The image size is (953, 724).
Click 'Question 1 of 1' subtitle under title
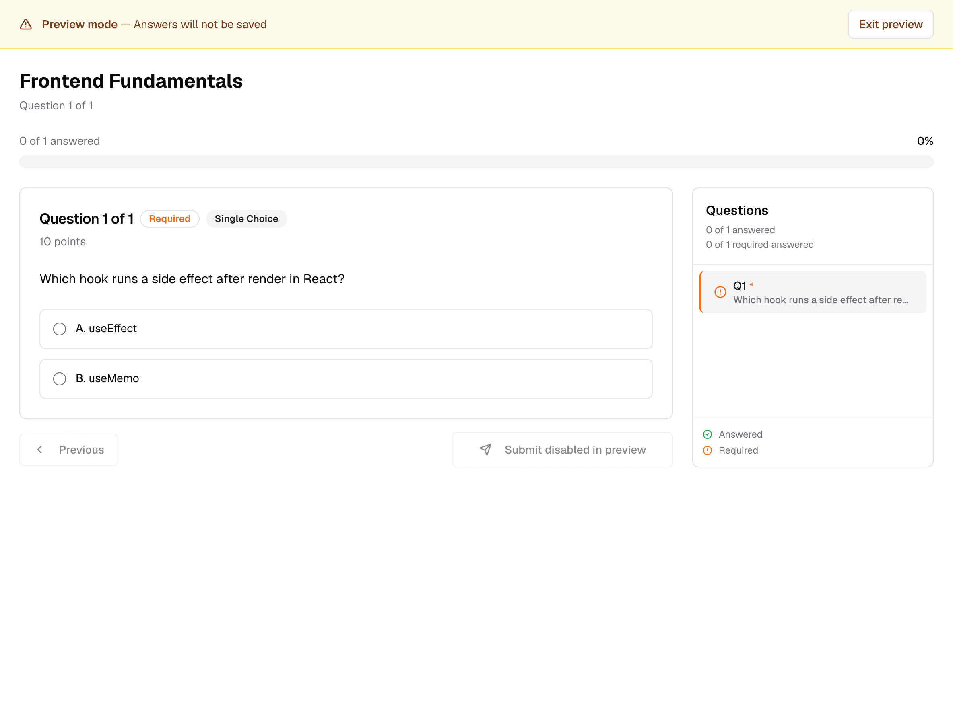point(56,105)
